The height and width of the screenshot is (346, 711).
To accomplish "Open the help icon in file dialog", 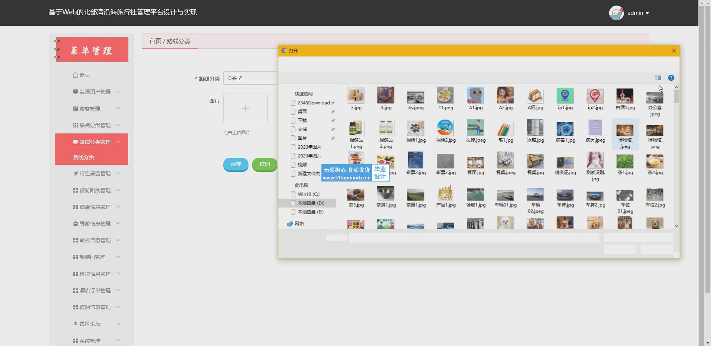I will (x=671, y=78).
